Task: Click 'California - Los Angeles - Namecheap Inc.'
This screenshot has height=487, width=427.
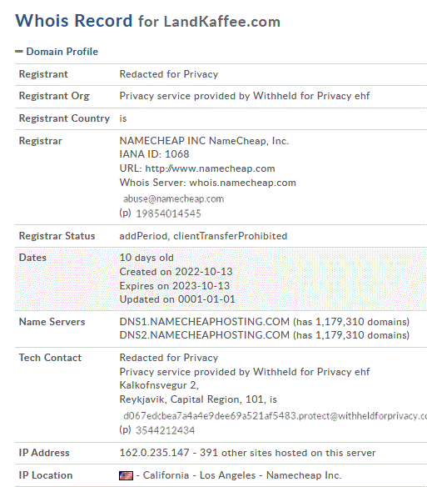Action: pos(242,475)
